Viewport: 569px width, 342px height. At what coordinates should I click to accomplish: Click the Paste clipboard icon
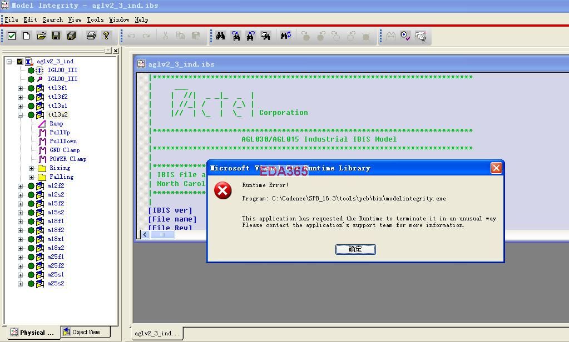coord(196,36)
